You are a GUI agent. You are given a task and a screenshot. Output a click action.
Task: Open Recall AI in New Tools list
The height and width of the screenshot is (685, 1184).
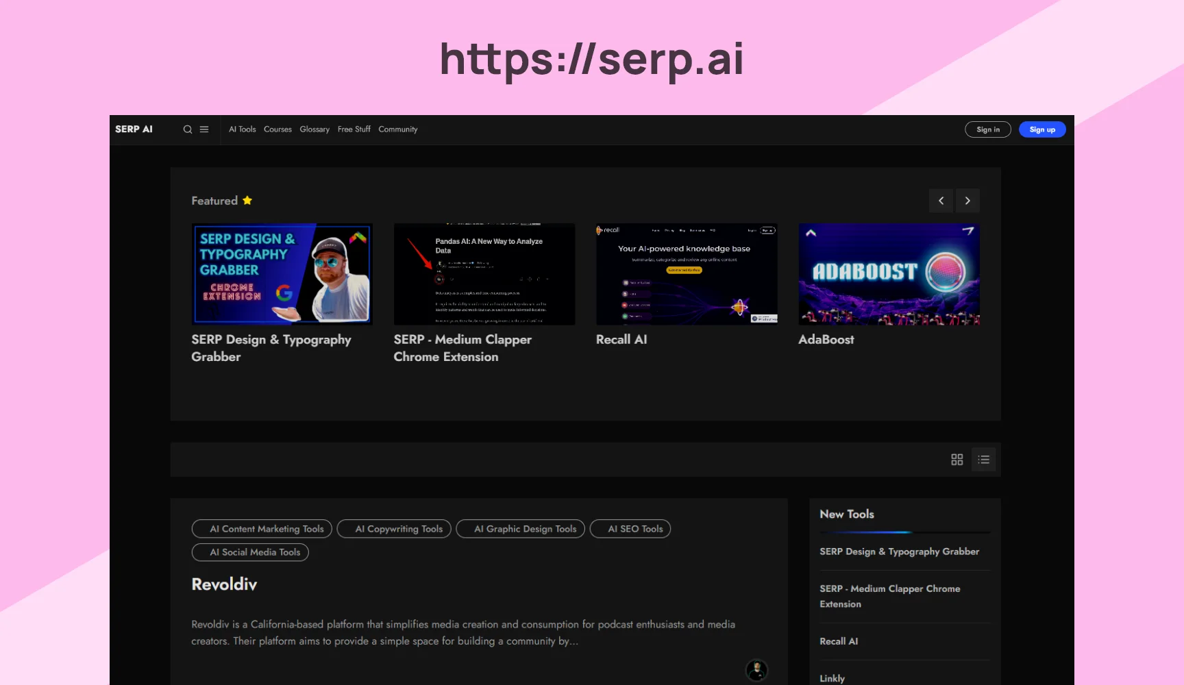click(839, 641)
